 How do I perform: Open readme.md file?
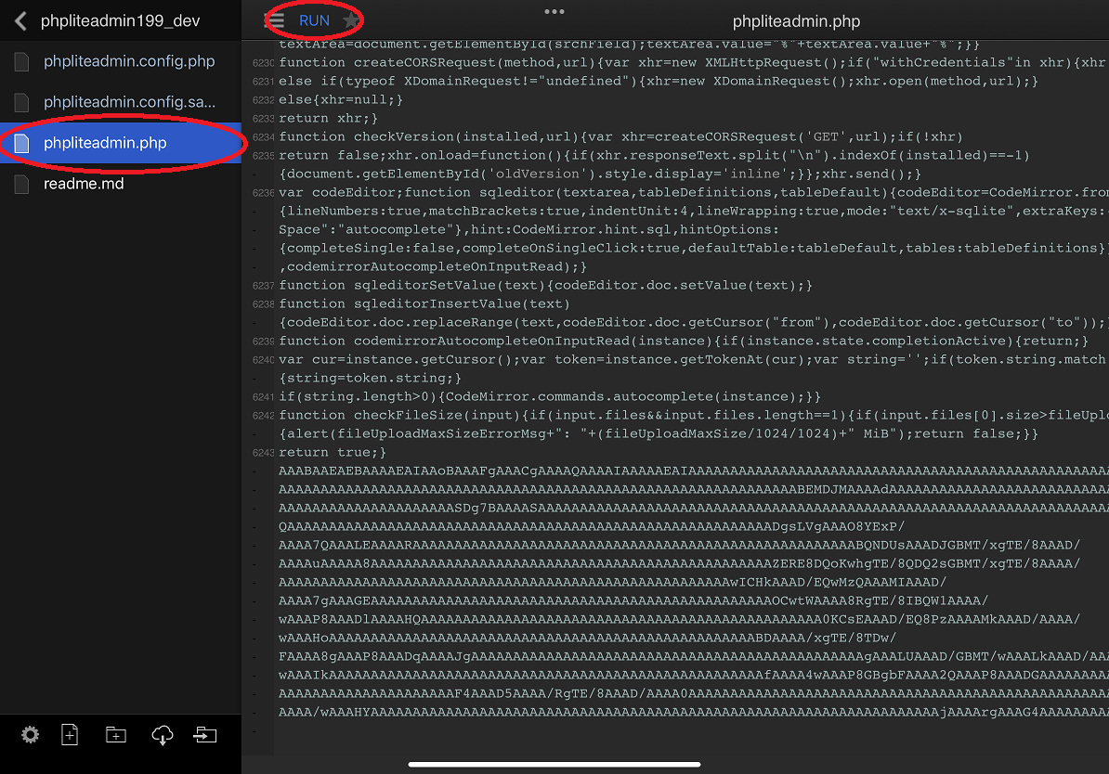tap(120, 184)
